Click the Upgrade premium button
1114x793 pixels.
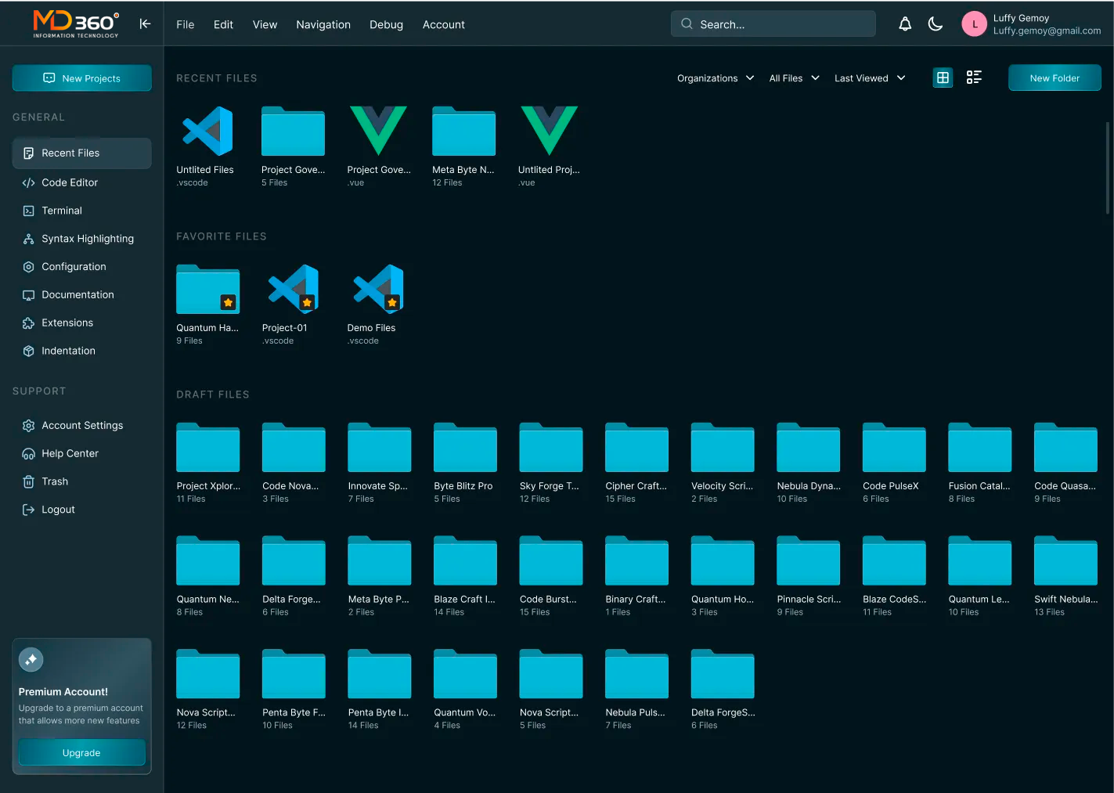[x=81, y=752]
